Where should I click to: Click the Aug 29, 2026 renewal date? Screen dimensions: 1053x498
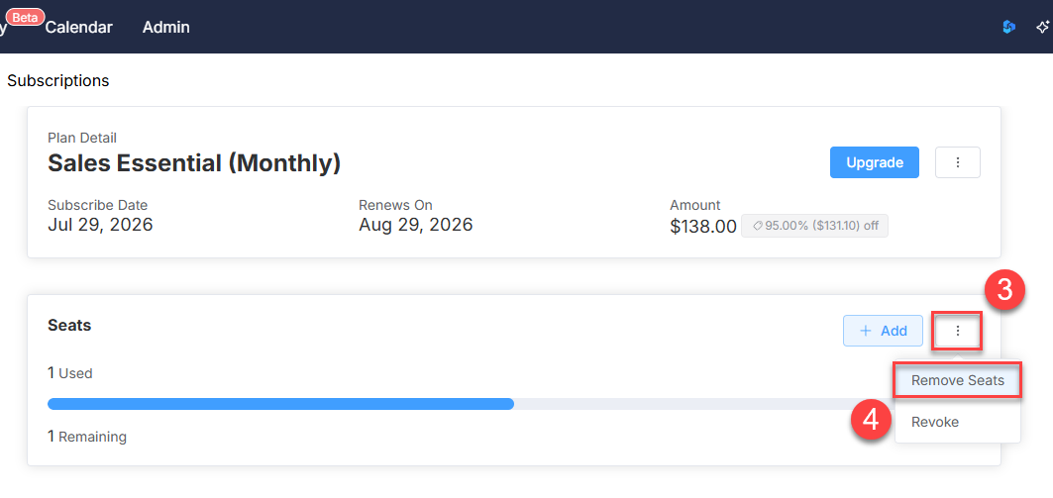416,224
